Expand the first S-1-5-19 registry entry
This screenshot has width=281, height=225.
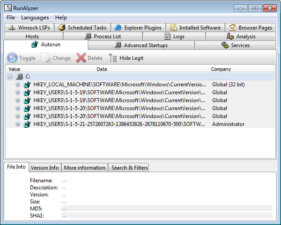(x=18, y=93)
